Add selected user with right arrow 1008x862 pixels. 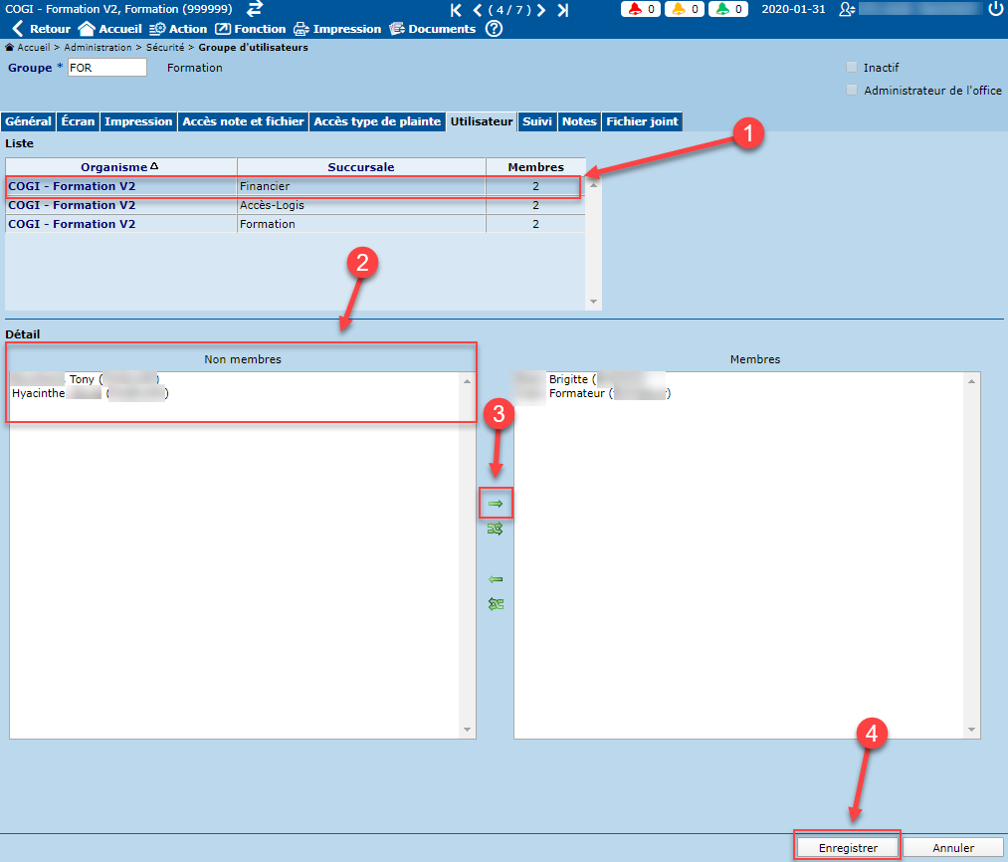tap(496, 505)
